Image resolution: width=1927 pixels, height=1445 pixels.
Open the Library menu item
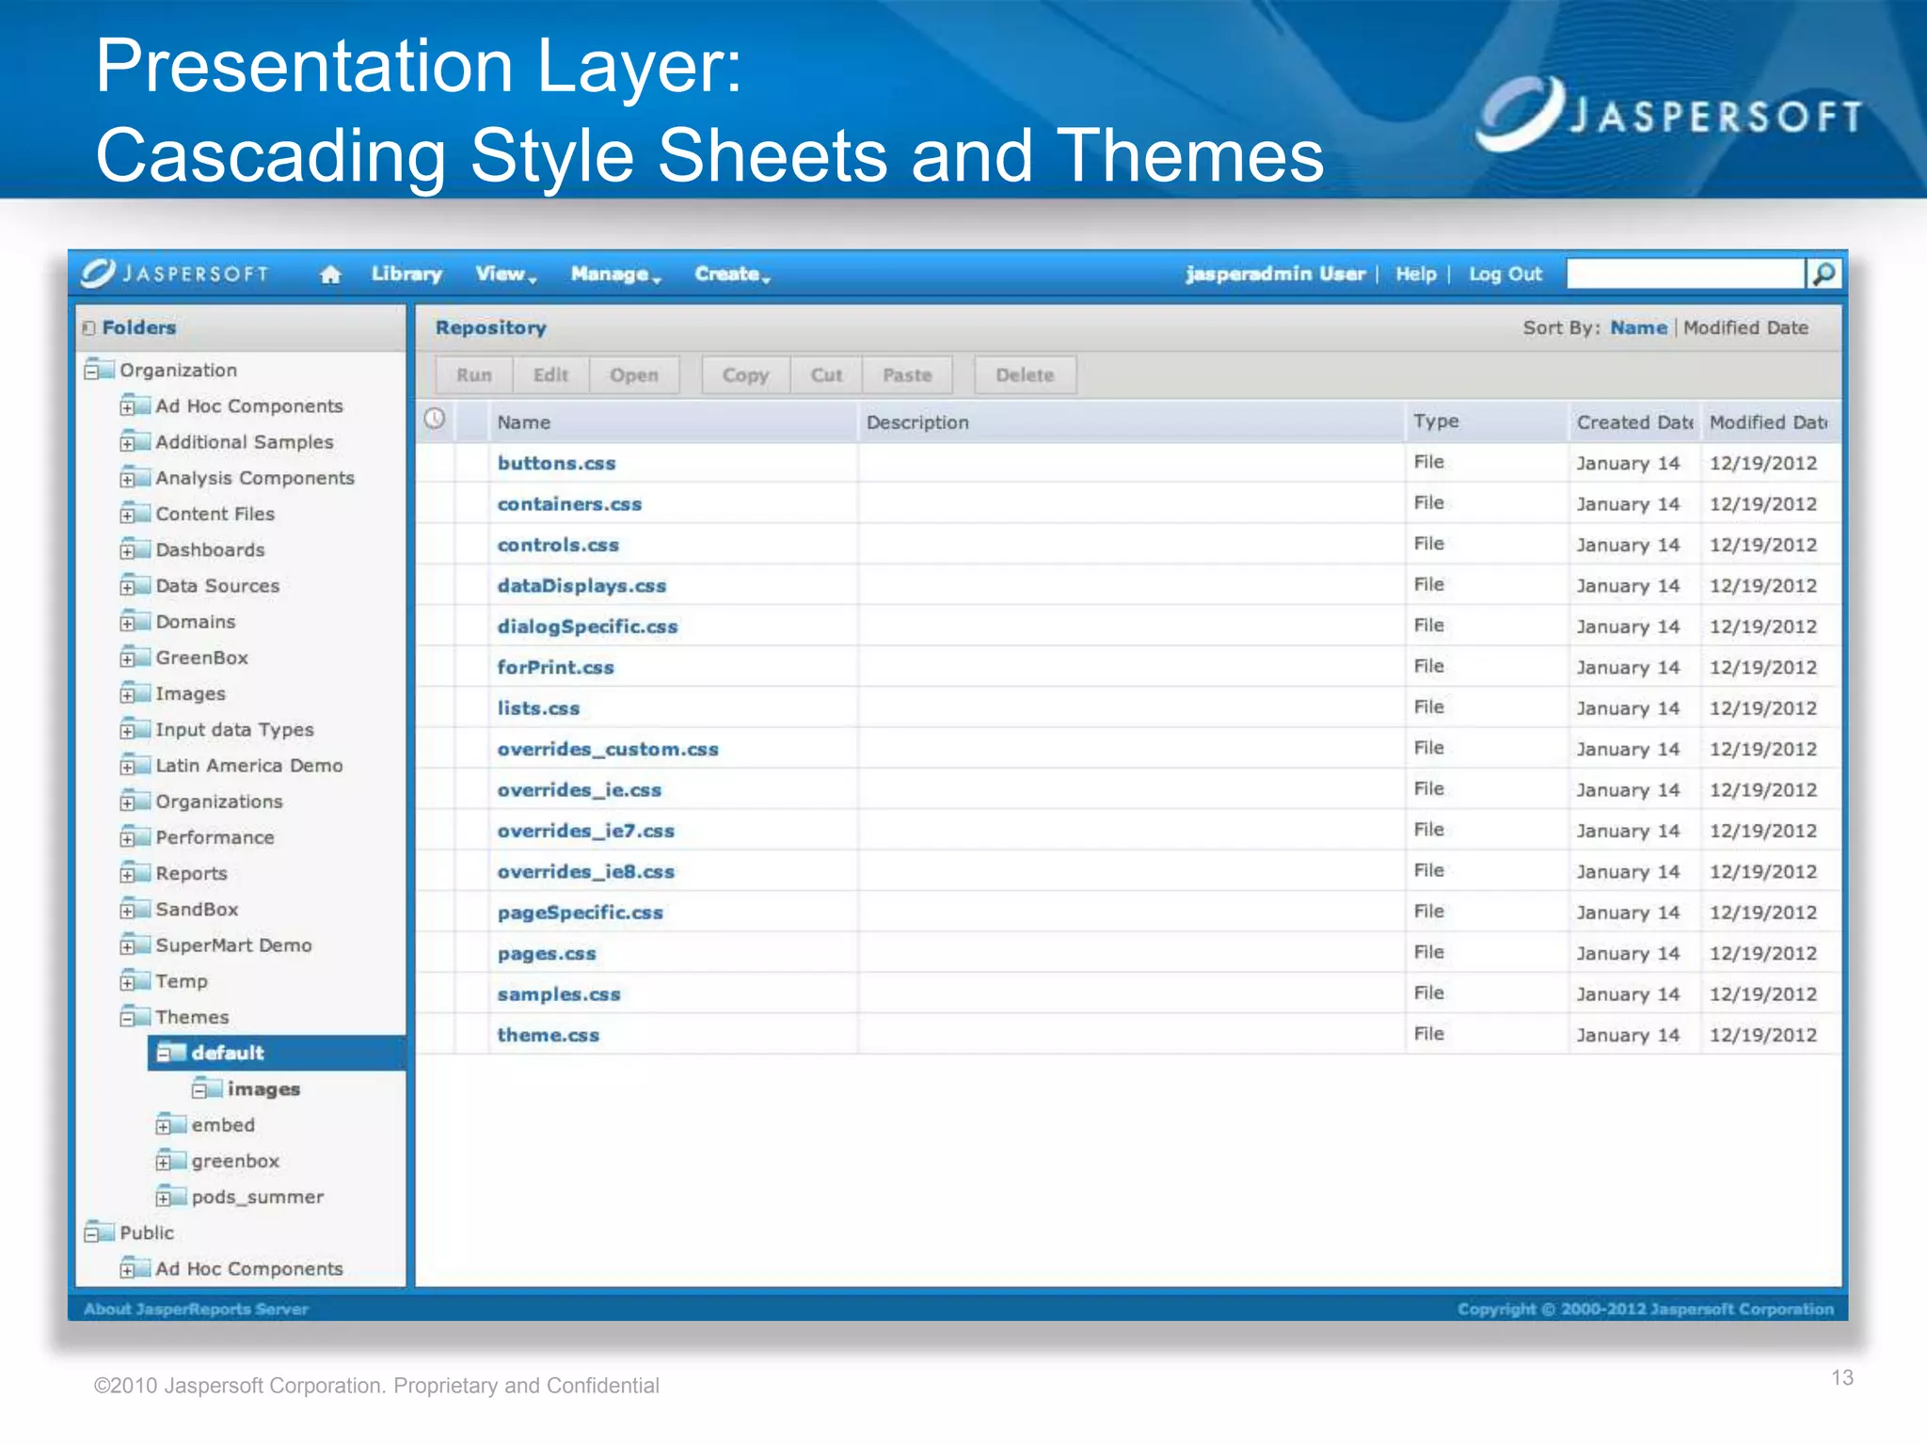(406, 274)
